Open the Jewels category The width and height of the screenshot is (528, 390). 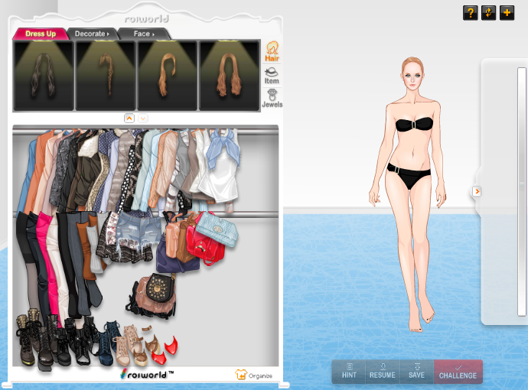coord(272,98)
